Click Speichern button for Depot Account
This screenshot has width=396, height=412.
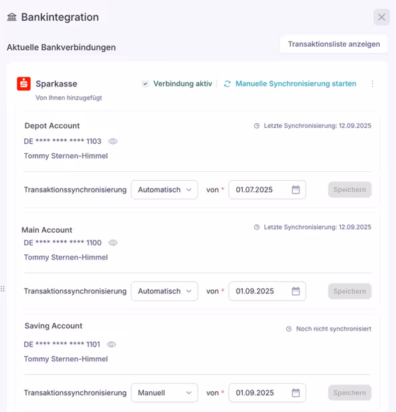(350, 190)
